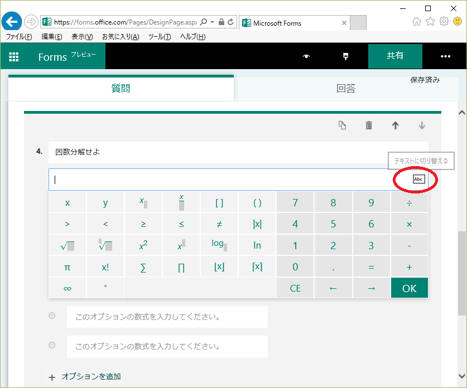Click the preview eye icon
467x388 pixels.
pos(306,56)
